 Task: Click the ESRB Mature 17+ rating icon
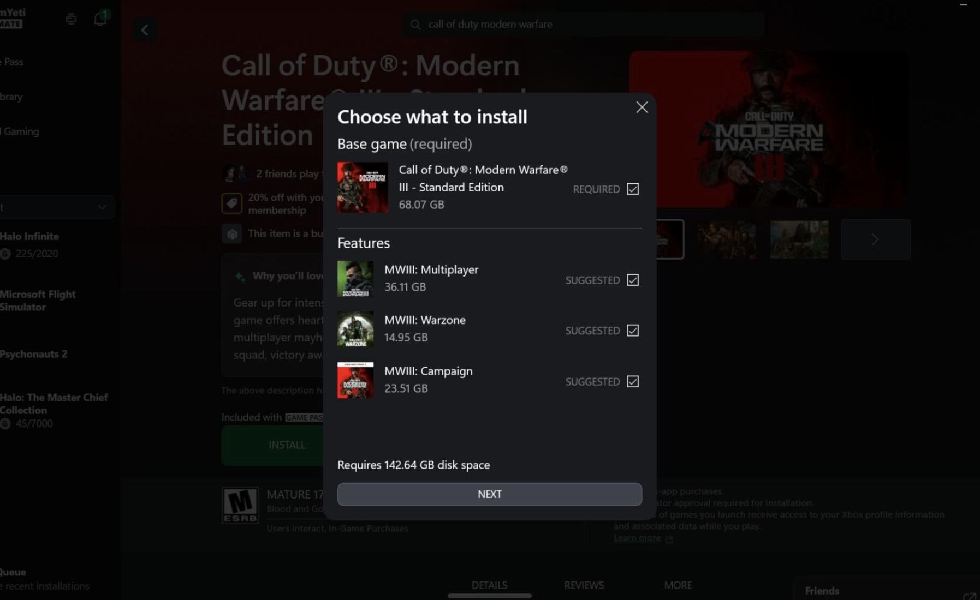pos(241,506)
